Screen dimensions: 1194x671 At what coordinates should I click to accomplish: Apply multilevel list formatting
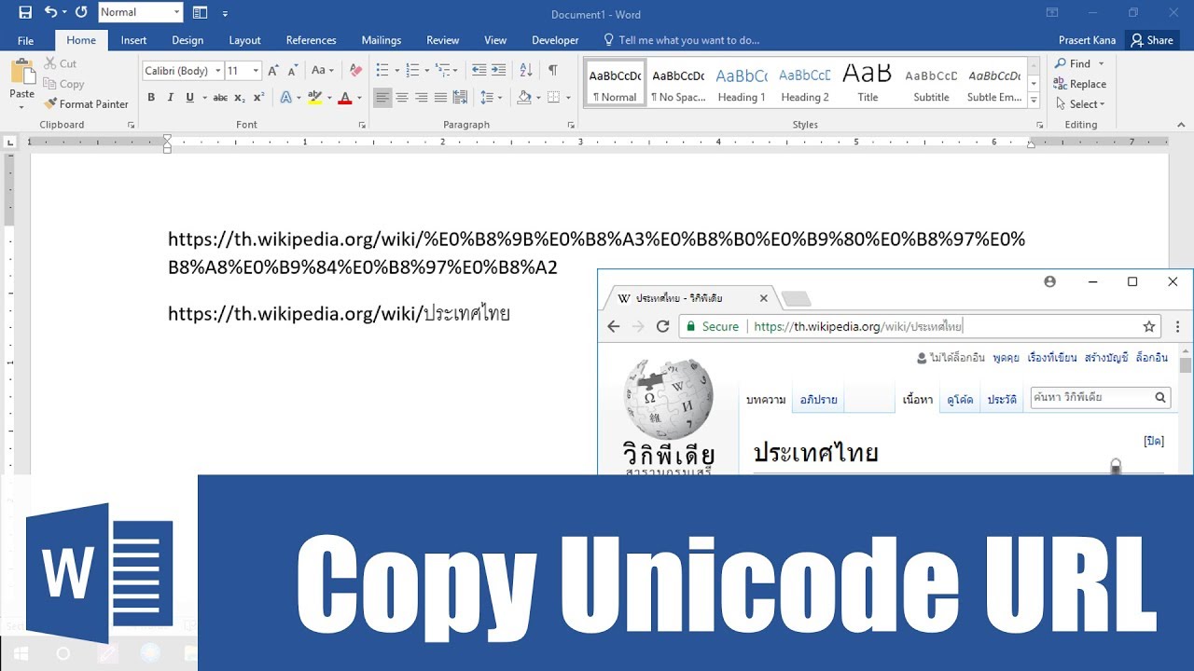[x=444, y=70]
